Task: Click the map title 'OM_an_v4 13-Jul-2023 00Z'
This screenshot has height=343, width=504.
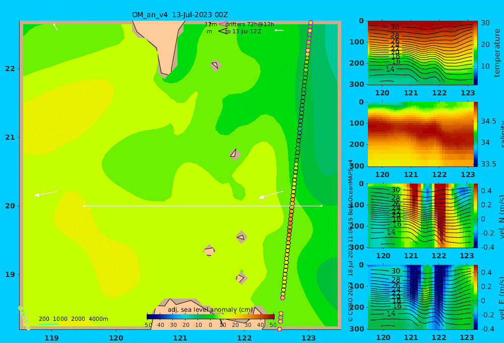Action: pyautogui.click(x=180, y=15)
